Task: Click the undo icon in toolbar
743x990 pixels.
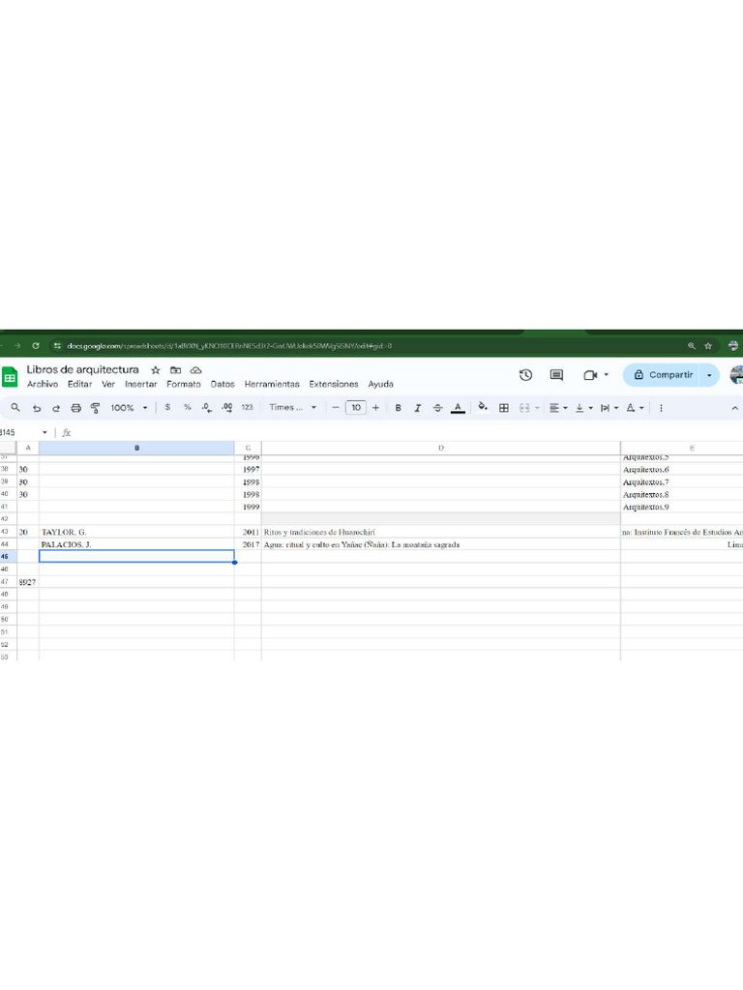Action: click(x=37, y=408)
